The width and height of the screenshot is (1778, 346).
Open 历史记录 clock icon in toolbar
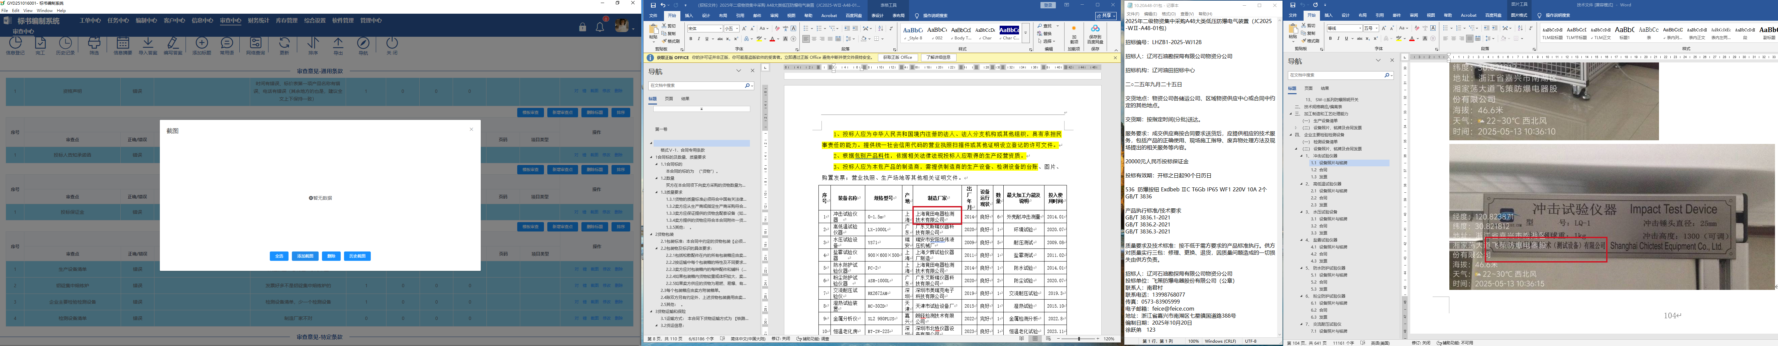tap(65, 43)
